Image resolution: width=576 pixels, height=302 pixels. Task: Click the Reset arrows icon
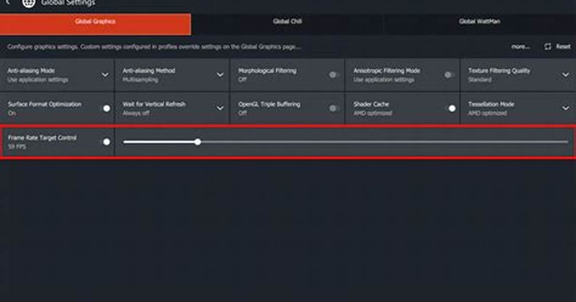(x=548, y=47)
